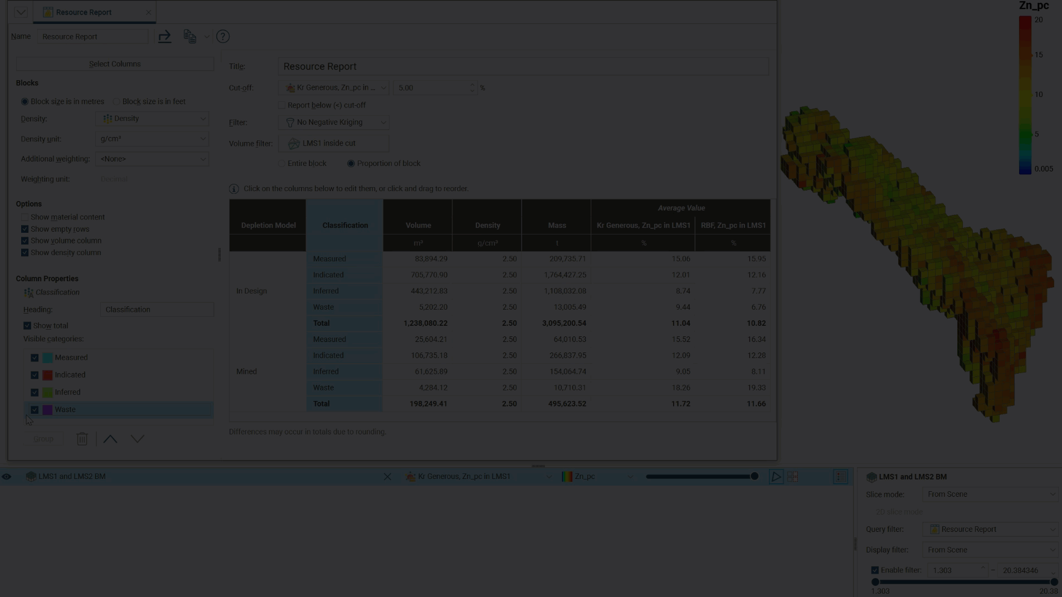Open the Density unit dropdown
This screenshot has width=1062, height=597.
(x=152, y=139)
